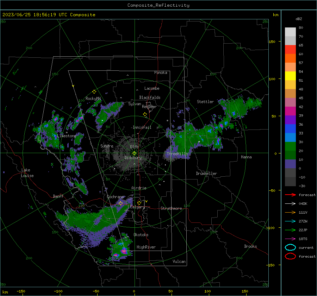
Task: Select the dark orange 57–60 dBZ swatch
Action: point(290,58)
